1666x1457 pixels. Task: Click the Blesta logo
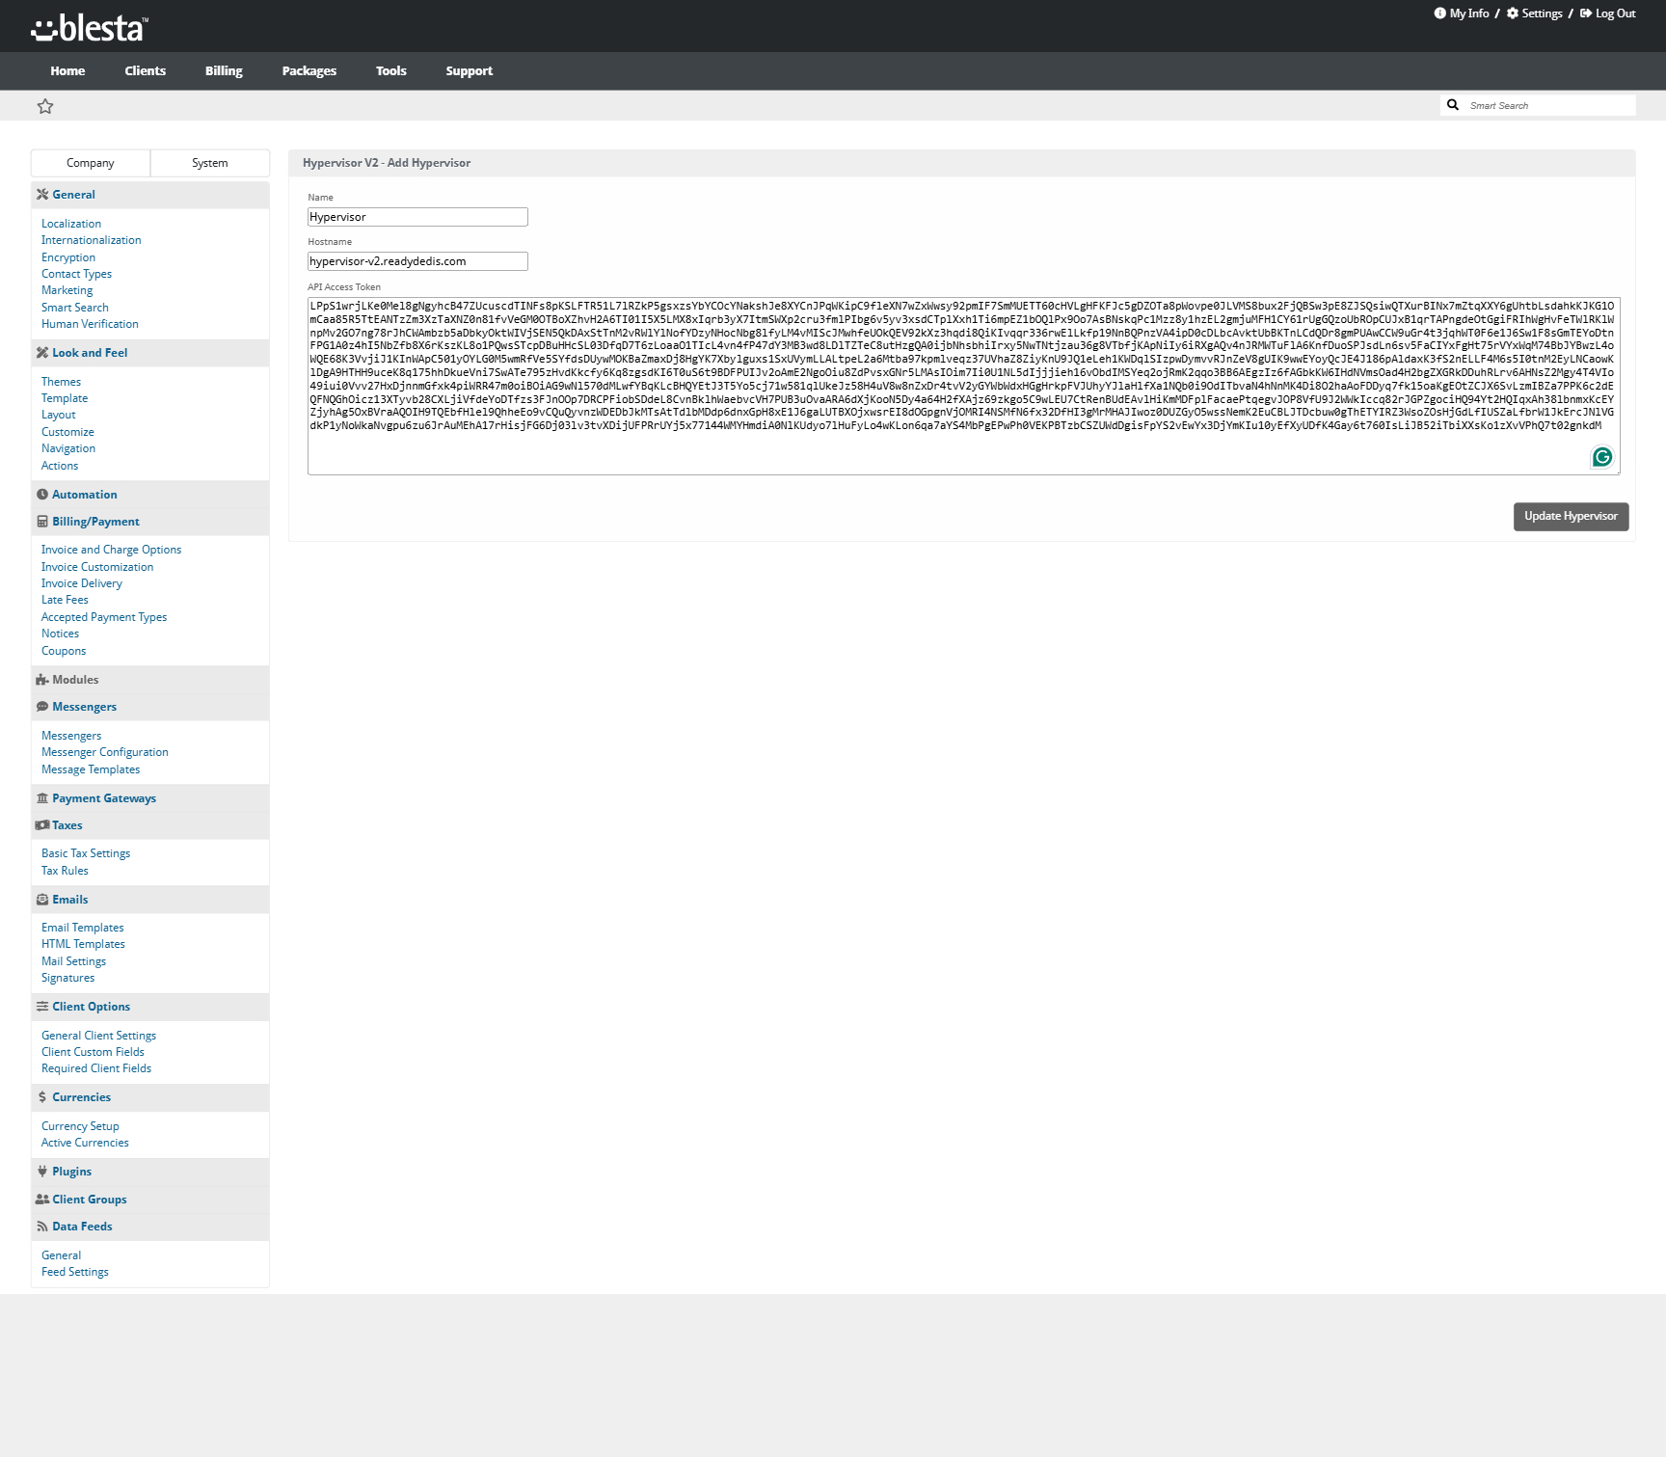point(89,28)
